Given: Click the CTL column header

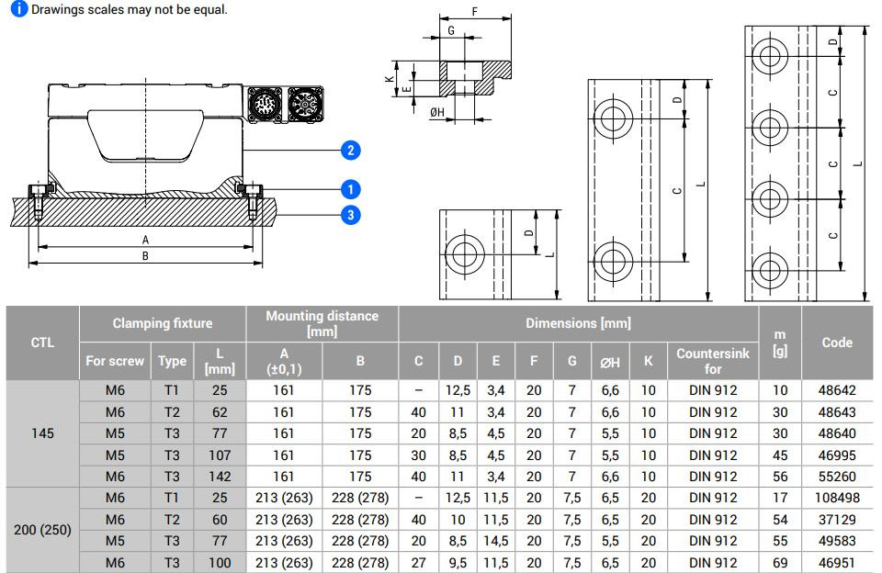Looking at the screenshot, I should (x=43, y=343).
